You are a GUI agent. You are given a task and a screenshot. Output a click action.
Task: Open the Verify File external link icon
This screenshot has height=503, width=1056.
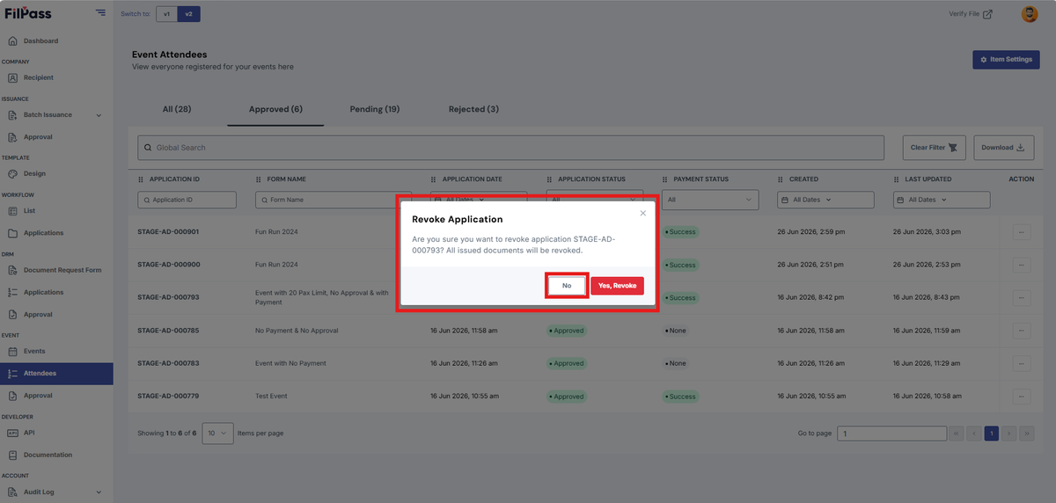click(987, 14)
